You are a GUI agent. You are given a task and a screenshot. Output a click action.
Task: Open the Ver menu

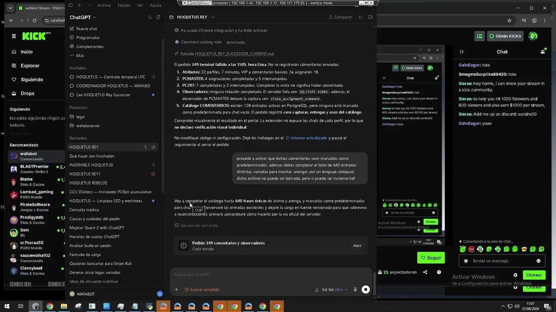tap(140, 5)
